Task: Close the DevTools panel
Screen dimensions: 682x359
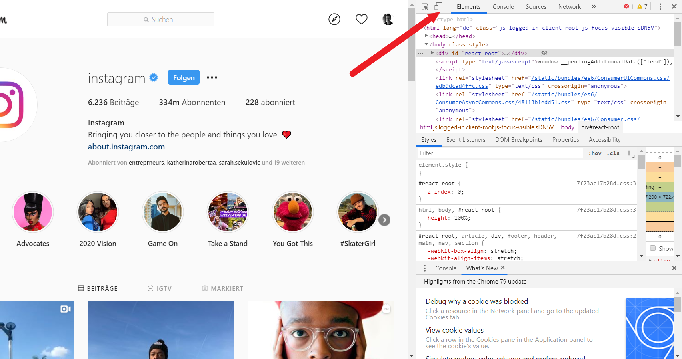Action: pyautogui.click(x=674, y=6)
